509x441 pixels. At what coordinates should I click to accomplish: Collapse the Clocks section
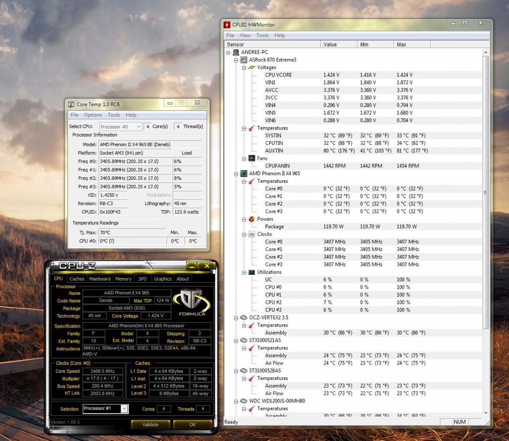tap(244, 234)
